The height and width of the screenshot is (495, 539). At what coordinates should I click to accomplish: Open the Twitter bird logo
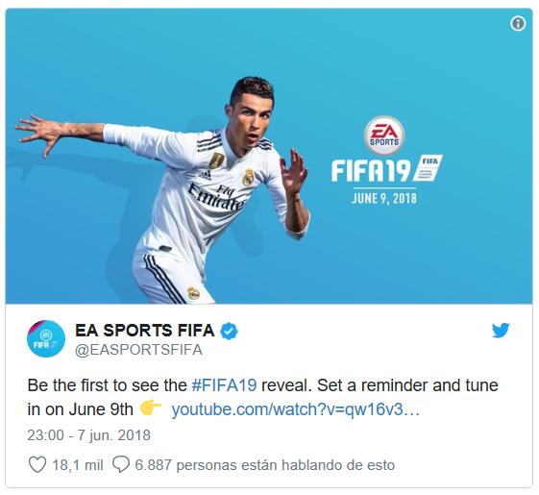point(501,331)
